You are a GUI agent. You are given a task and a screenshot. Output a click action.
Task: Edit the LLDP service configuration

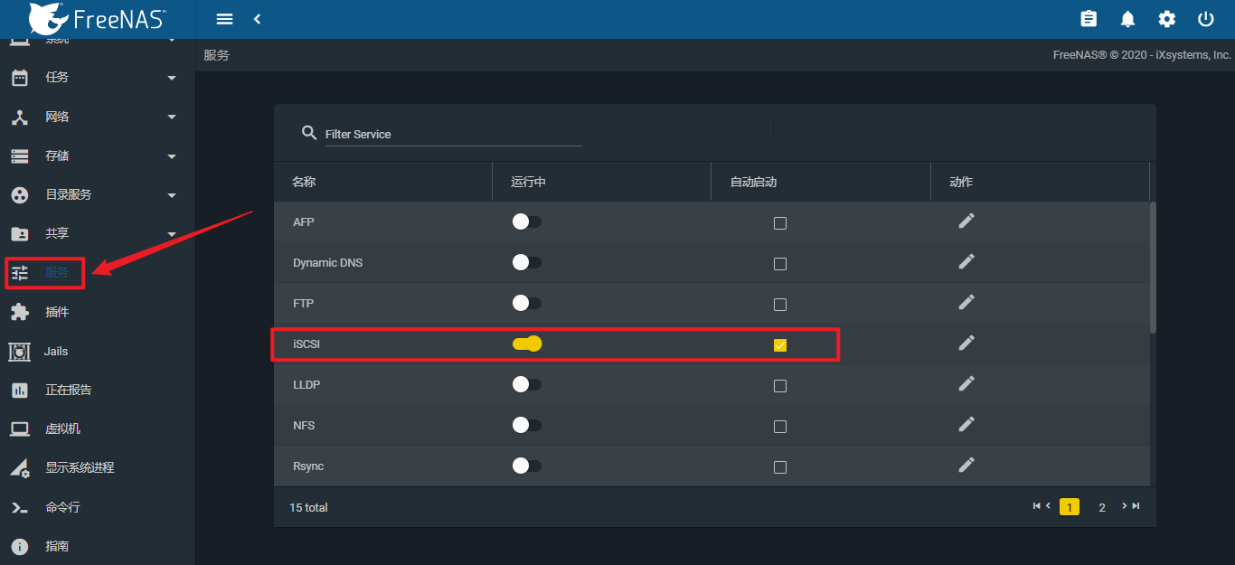tap(966, 383)
